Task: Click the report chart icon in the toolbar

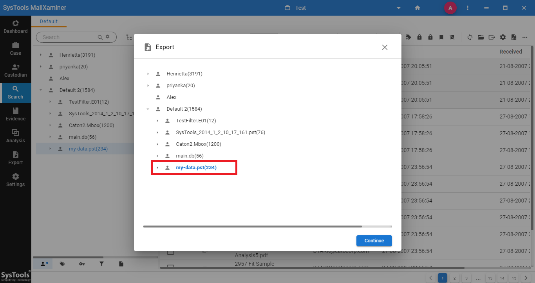Action: (514, 37)
